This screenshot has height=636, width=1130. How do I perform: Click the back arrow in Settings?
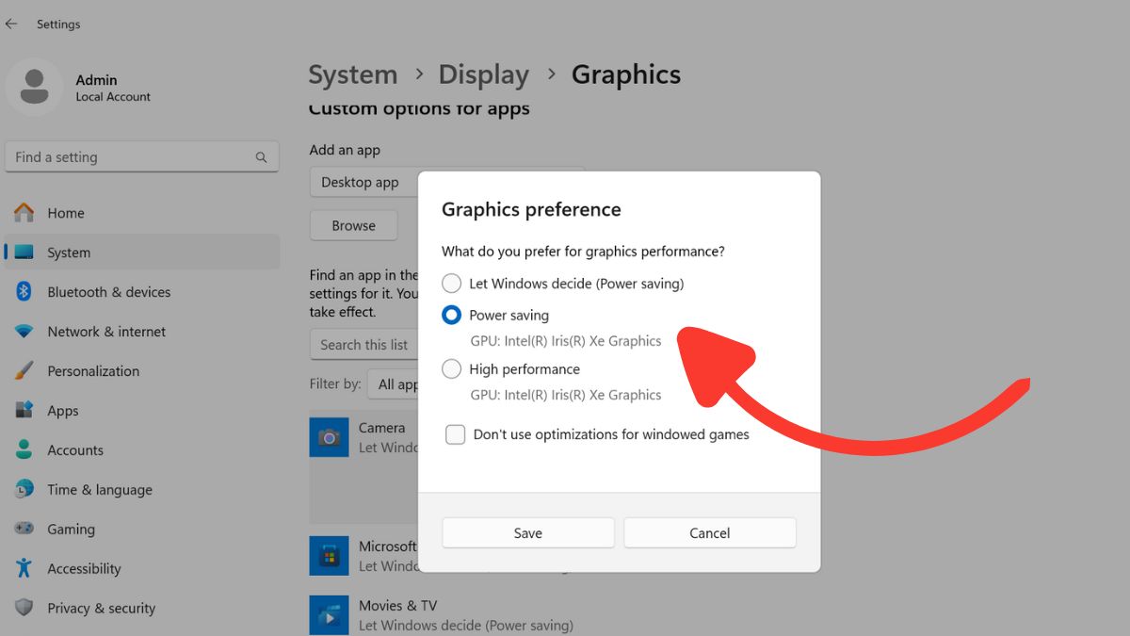(11, 24)
